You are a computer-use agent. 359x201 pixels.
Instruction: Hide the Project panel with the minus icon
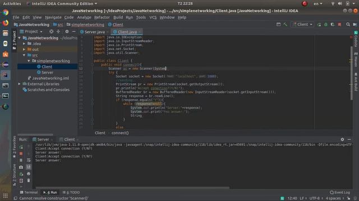point(73,31)
